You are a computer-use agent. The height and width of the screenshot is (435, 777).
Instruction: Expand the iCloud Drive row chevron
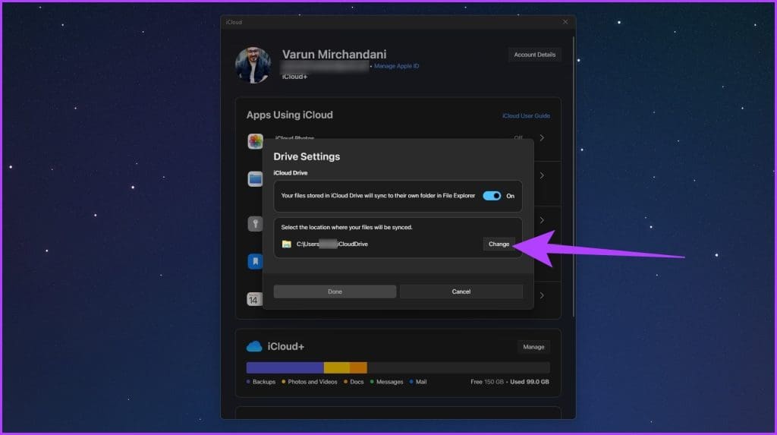tap(542, 175)
